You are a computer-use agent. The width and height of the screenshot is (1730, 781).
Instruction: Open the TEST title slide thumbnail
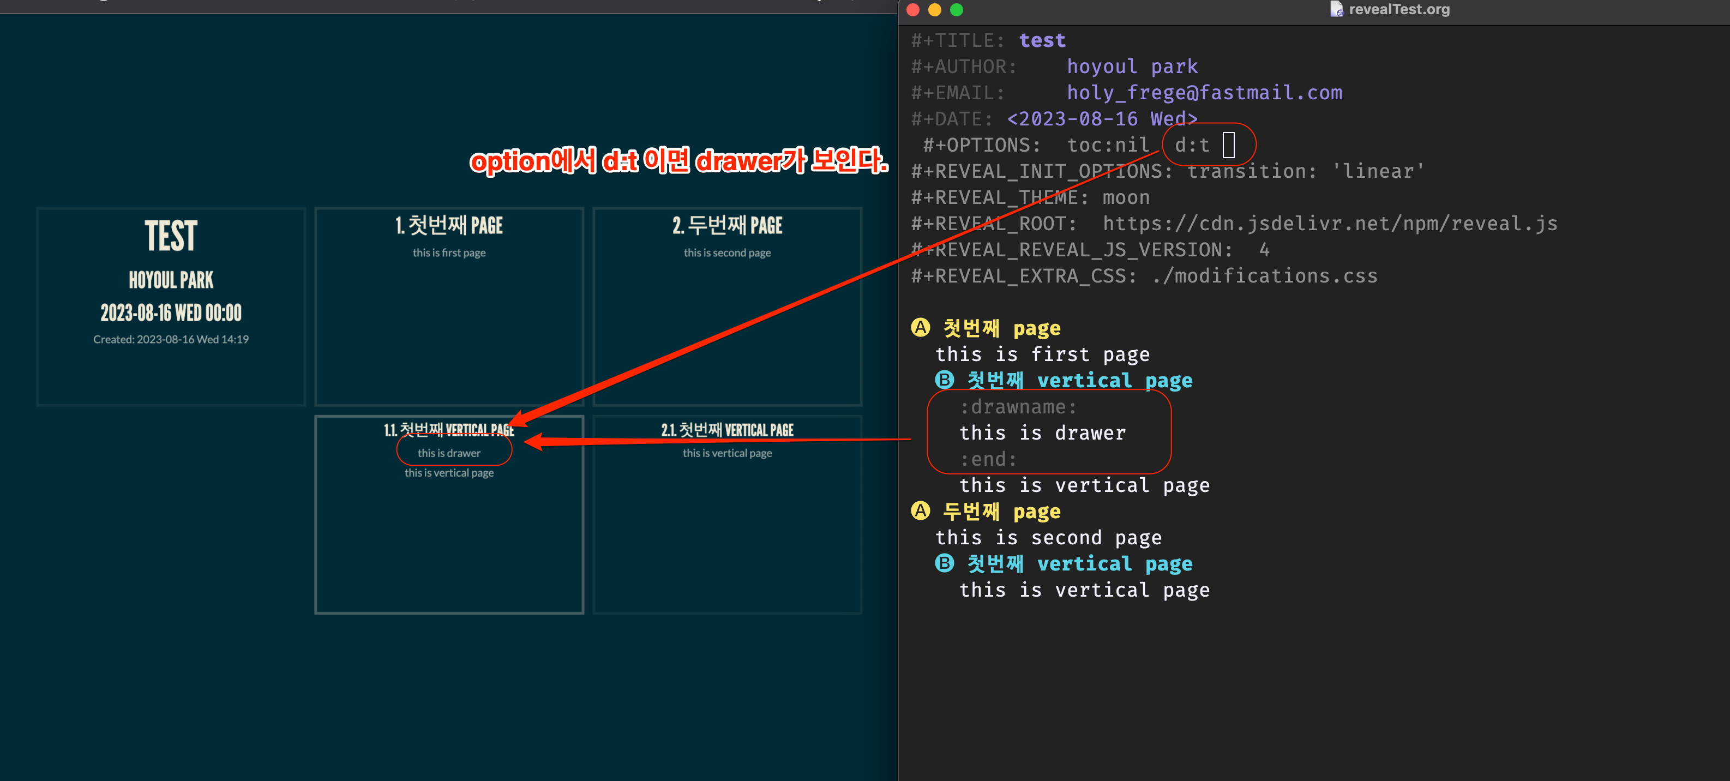click(171, 306)
